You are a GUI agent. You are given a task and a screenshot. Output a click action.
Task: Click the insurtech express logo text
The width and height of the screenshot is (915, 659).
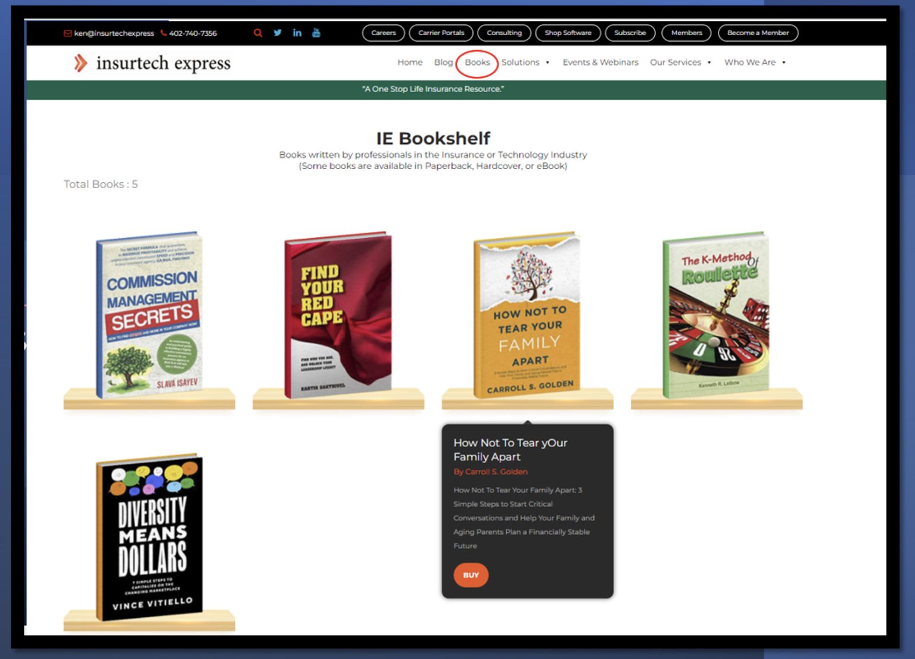pos(163,63)
